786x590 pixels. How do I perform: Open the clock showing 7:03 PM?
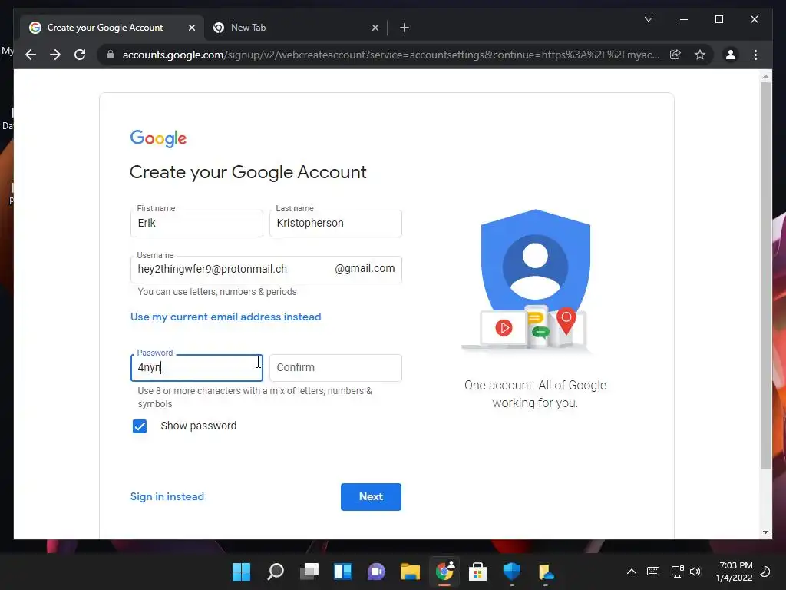(735, 572)
